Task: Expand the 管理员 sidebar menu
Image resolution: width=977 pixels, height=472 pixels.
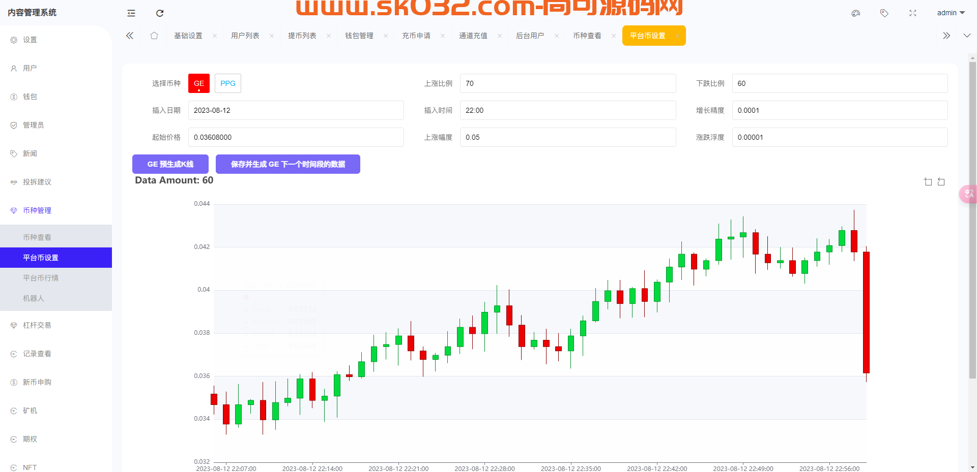Action: [x=56, y=125]
